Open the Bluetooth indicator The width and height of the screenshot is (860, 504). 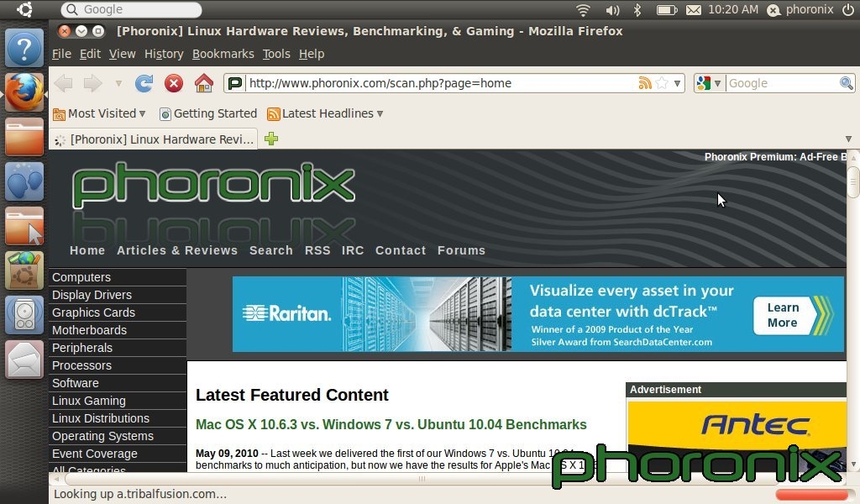[637, 10]
